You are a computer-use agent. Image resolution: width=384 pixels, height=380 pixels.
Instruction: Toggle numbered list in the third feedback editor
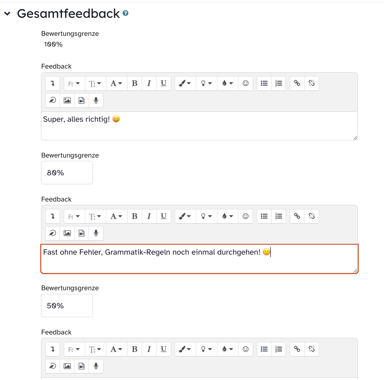point(279,349)
